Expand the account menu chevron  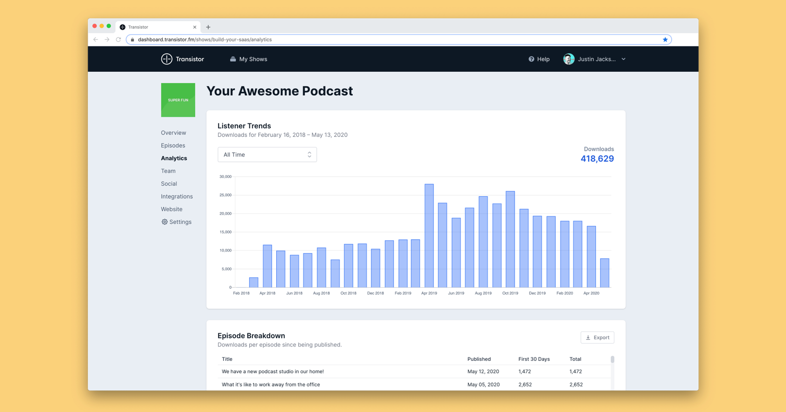[x=623, y=59]
